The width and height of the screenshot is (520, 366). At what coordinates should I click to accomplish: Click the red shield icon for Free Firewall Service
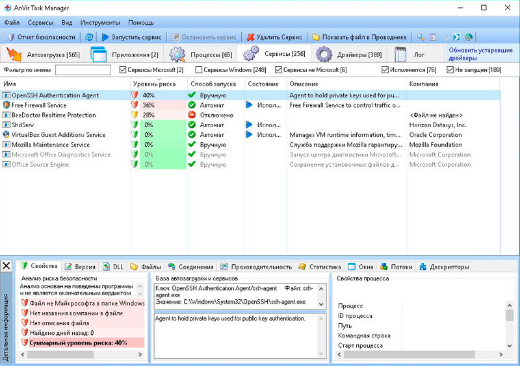coord(135,105)
